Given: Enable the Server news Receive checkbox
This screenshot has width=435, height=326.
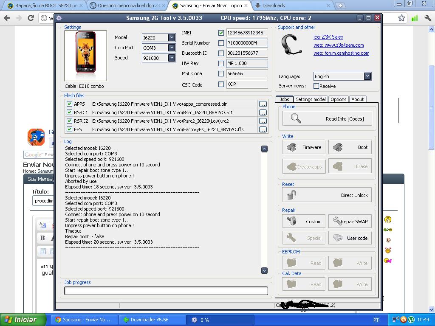Looking at the screenshot, I should coord(316,86).
